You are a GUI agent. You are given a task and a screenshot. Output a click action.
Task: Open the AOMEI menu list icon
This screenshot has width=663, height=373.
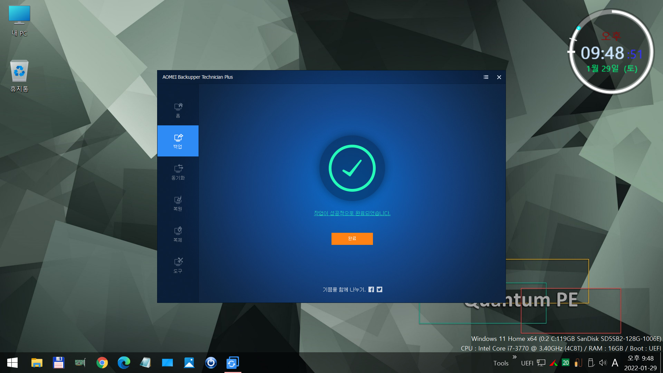pos(486,77)
